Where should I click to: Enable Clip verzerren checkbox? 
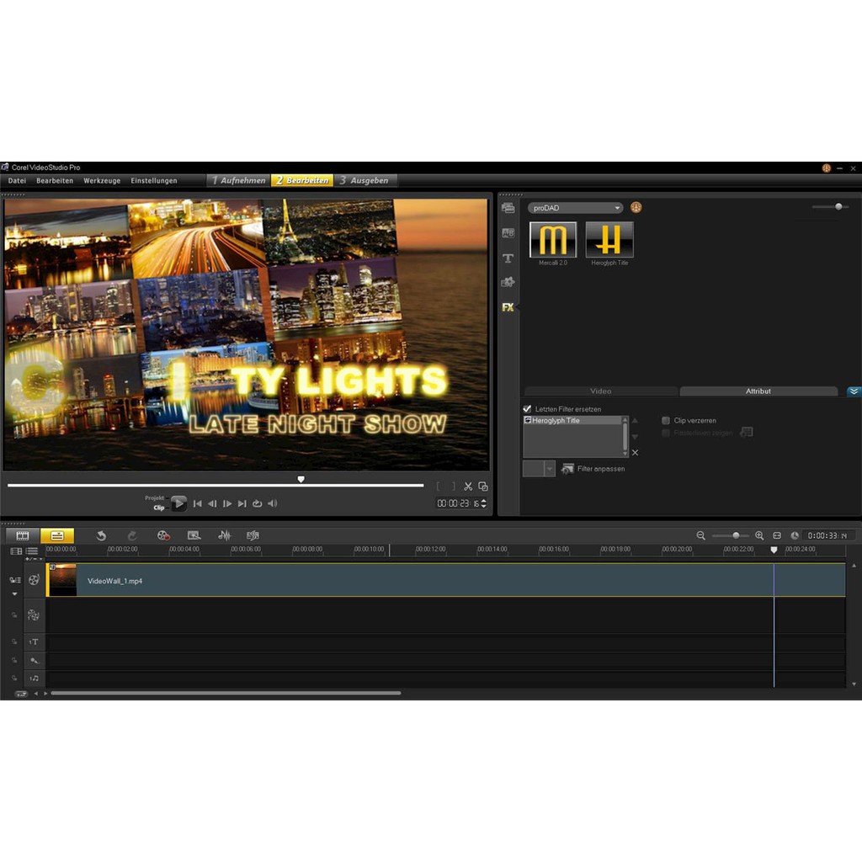tap(666, 421)
